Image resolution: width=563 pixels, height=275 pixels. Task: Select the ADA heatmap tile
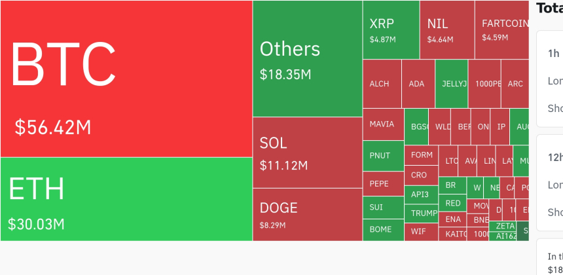pyautogui.click(x=418, y=84)
